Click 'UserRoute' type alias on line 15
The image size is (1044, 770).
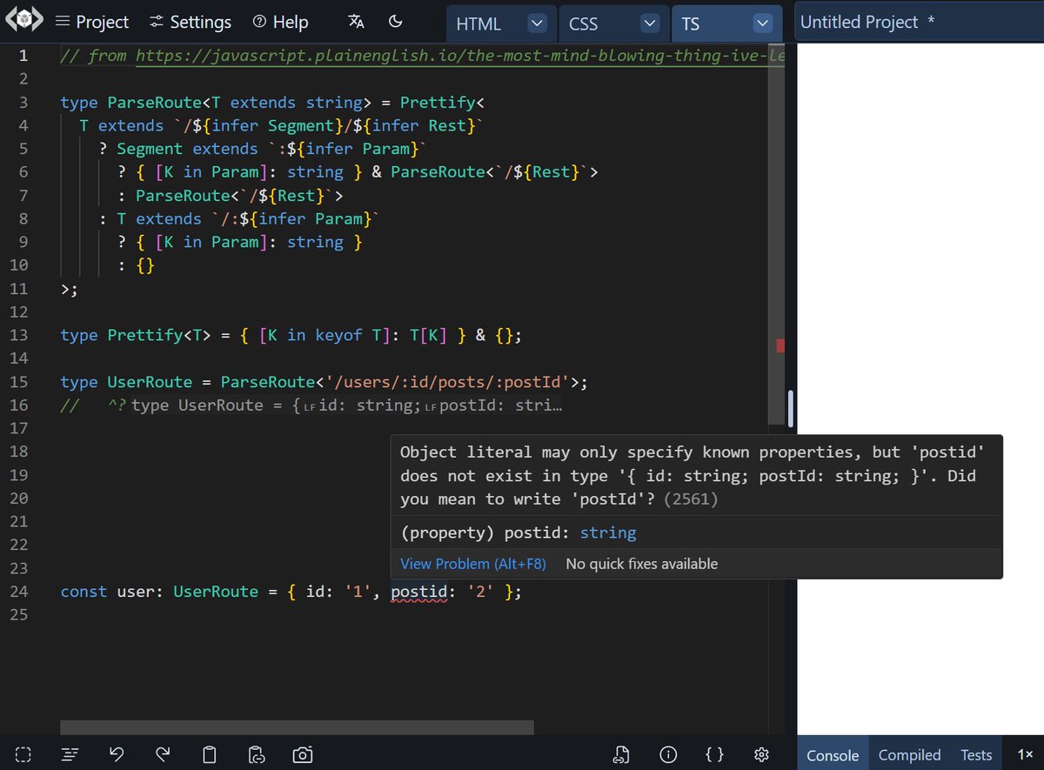click(x=150, y=382)
